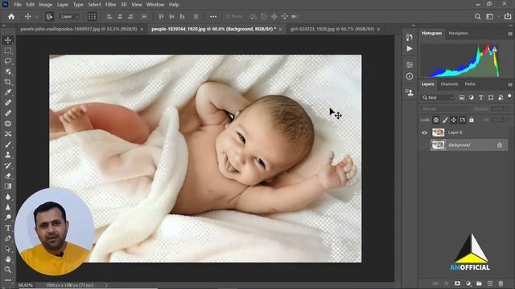Select the Eraser tool
Screen dimensions: 515x289
[x=8, y=176]
